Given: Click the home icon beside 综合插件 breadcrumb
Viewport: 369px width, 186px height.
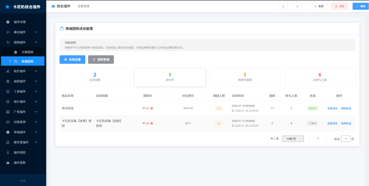Looking at the screenshot, I should tap(53, 6).
